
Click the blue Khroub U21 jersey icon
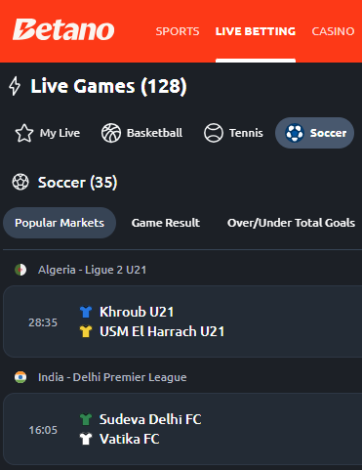point(86,312)
